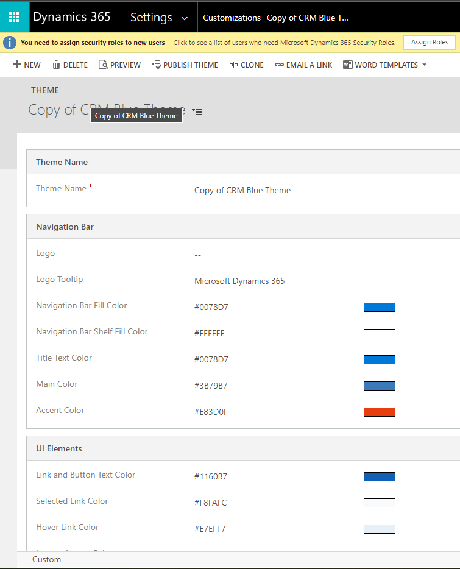Click CLONE command label
Screen dimensions: 460x569
click(x=252, y=65)
